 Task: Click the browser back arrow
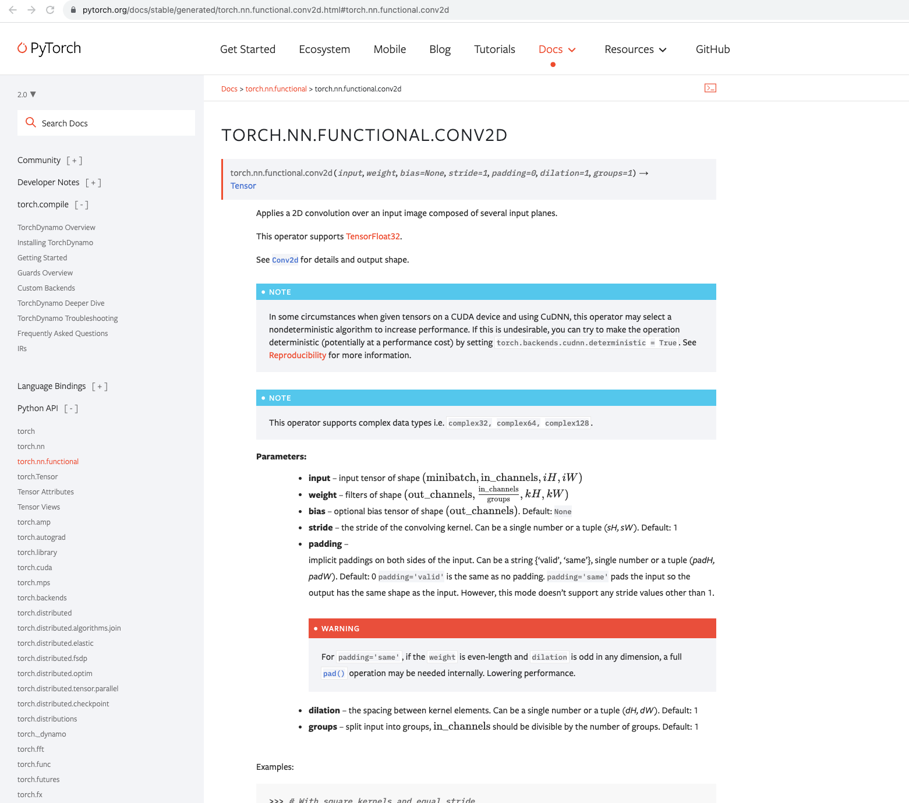(x=13, y=10)
